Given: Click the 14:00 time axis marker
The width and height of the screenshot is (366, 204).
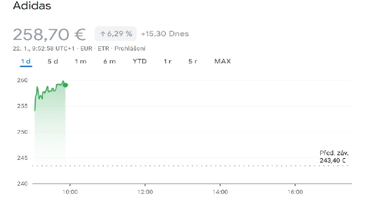Looking at the screenshot, I should [220, 192].
